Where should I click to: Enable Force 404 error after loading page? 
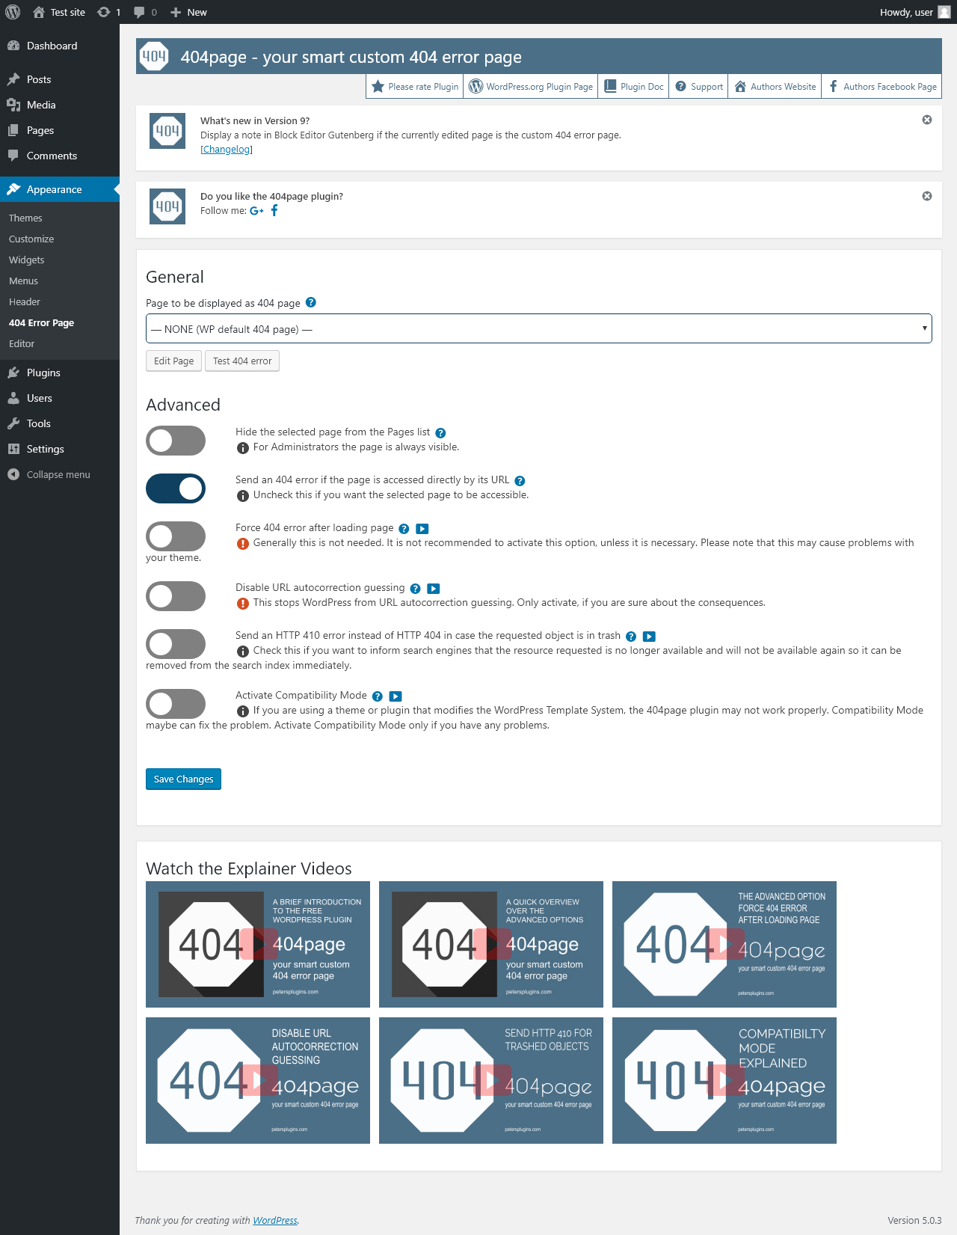coord(176,536)
